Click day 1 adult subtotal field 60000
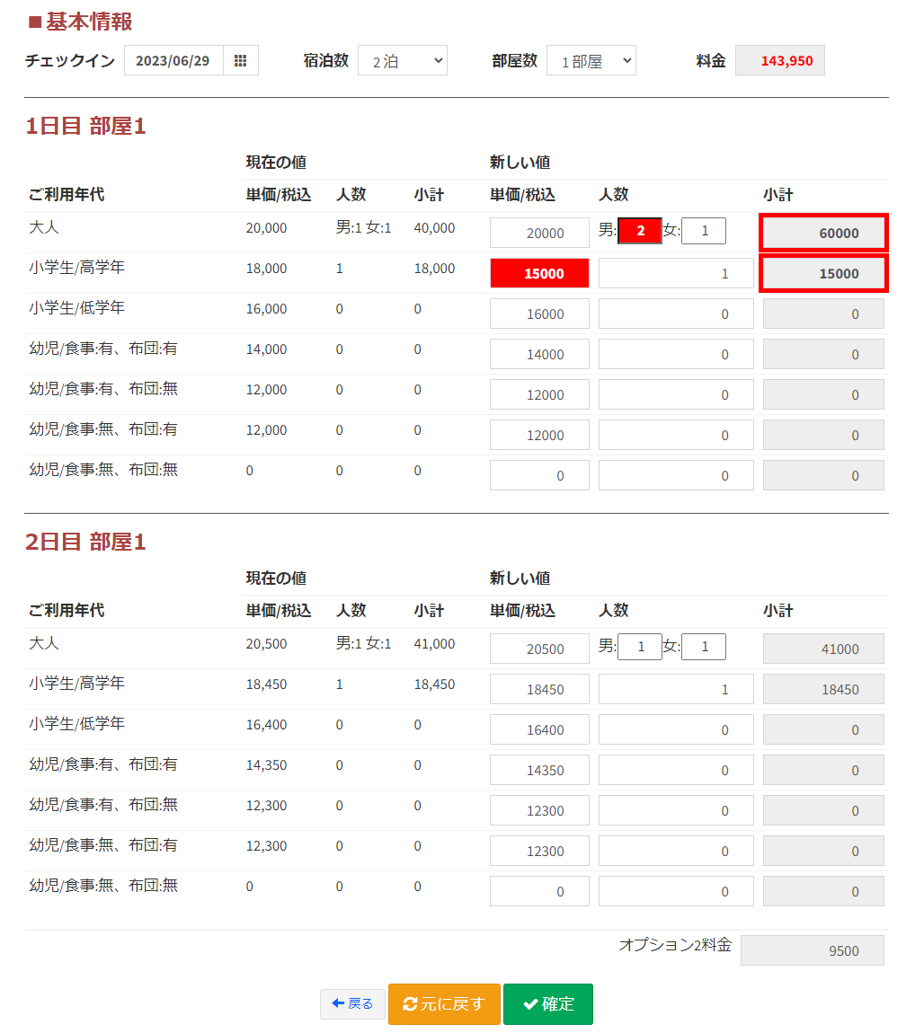924x1033 pixels. point(824,234)
